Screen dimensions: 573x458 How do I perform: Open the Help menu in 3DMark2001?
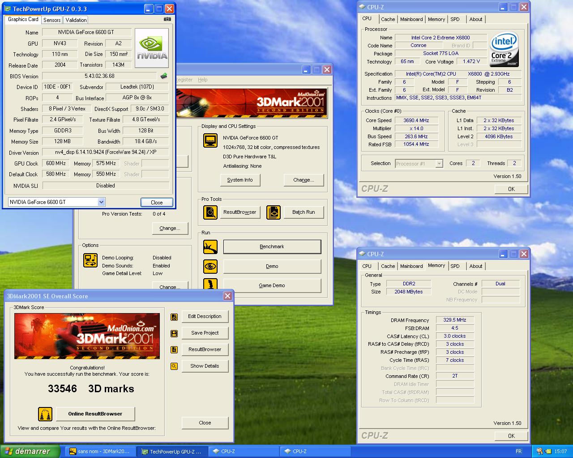pyautogui.click(x=203, y=80)
